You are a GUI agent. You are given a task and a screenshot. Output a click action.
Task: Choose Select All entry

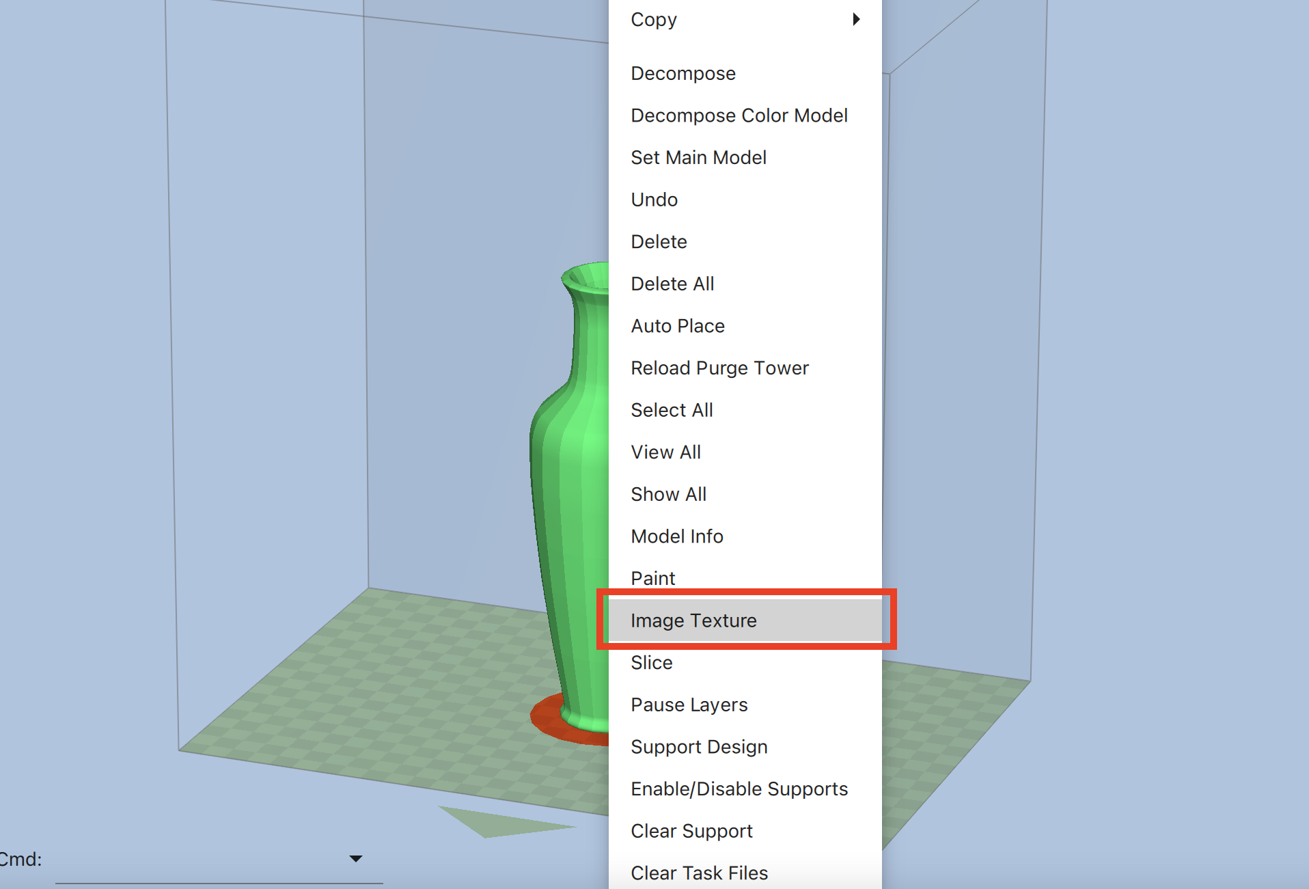coord(745,410)
